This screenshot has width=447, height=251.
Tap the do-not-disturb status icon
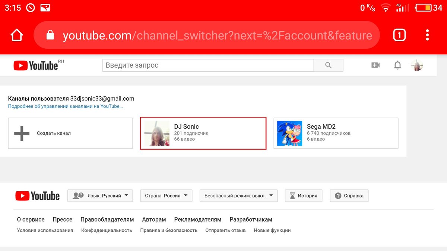(x=31, y=7)
